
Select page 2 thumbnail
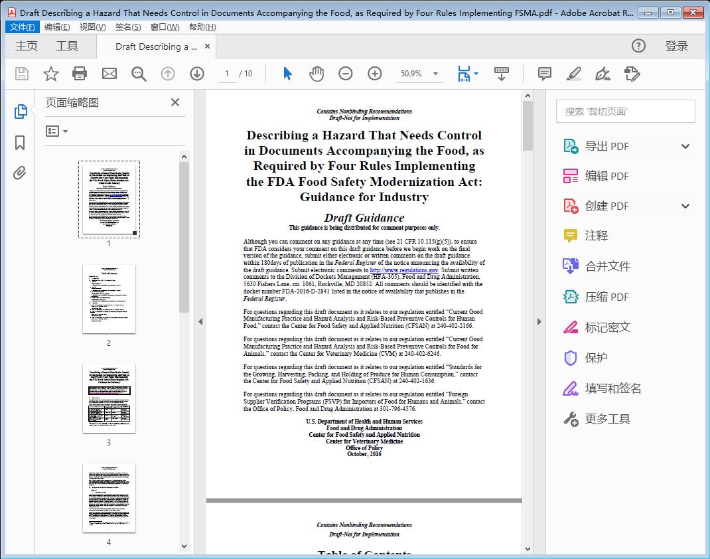(109, 299)
